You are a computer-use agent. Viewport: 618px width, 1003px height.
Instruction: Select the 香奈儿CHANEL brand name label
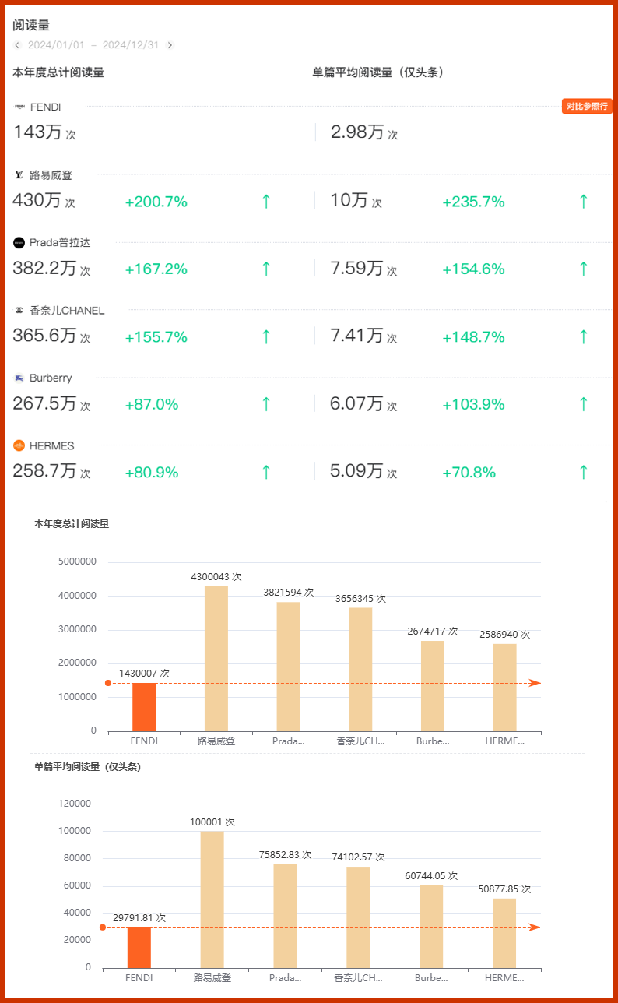click(67, 311)
